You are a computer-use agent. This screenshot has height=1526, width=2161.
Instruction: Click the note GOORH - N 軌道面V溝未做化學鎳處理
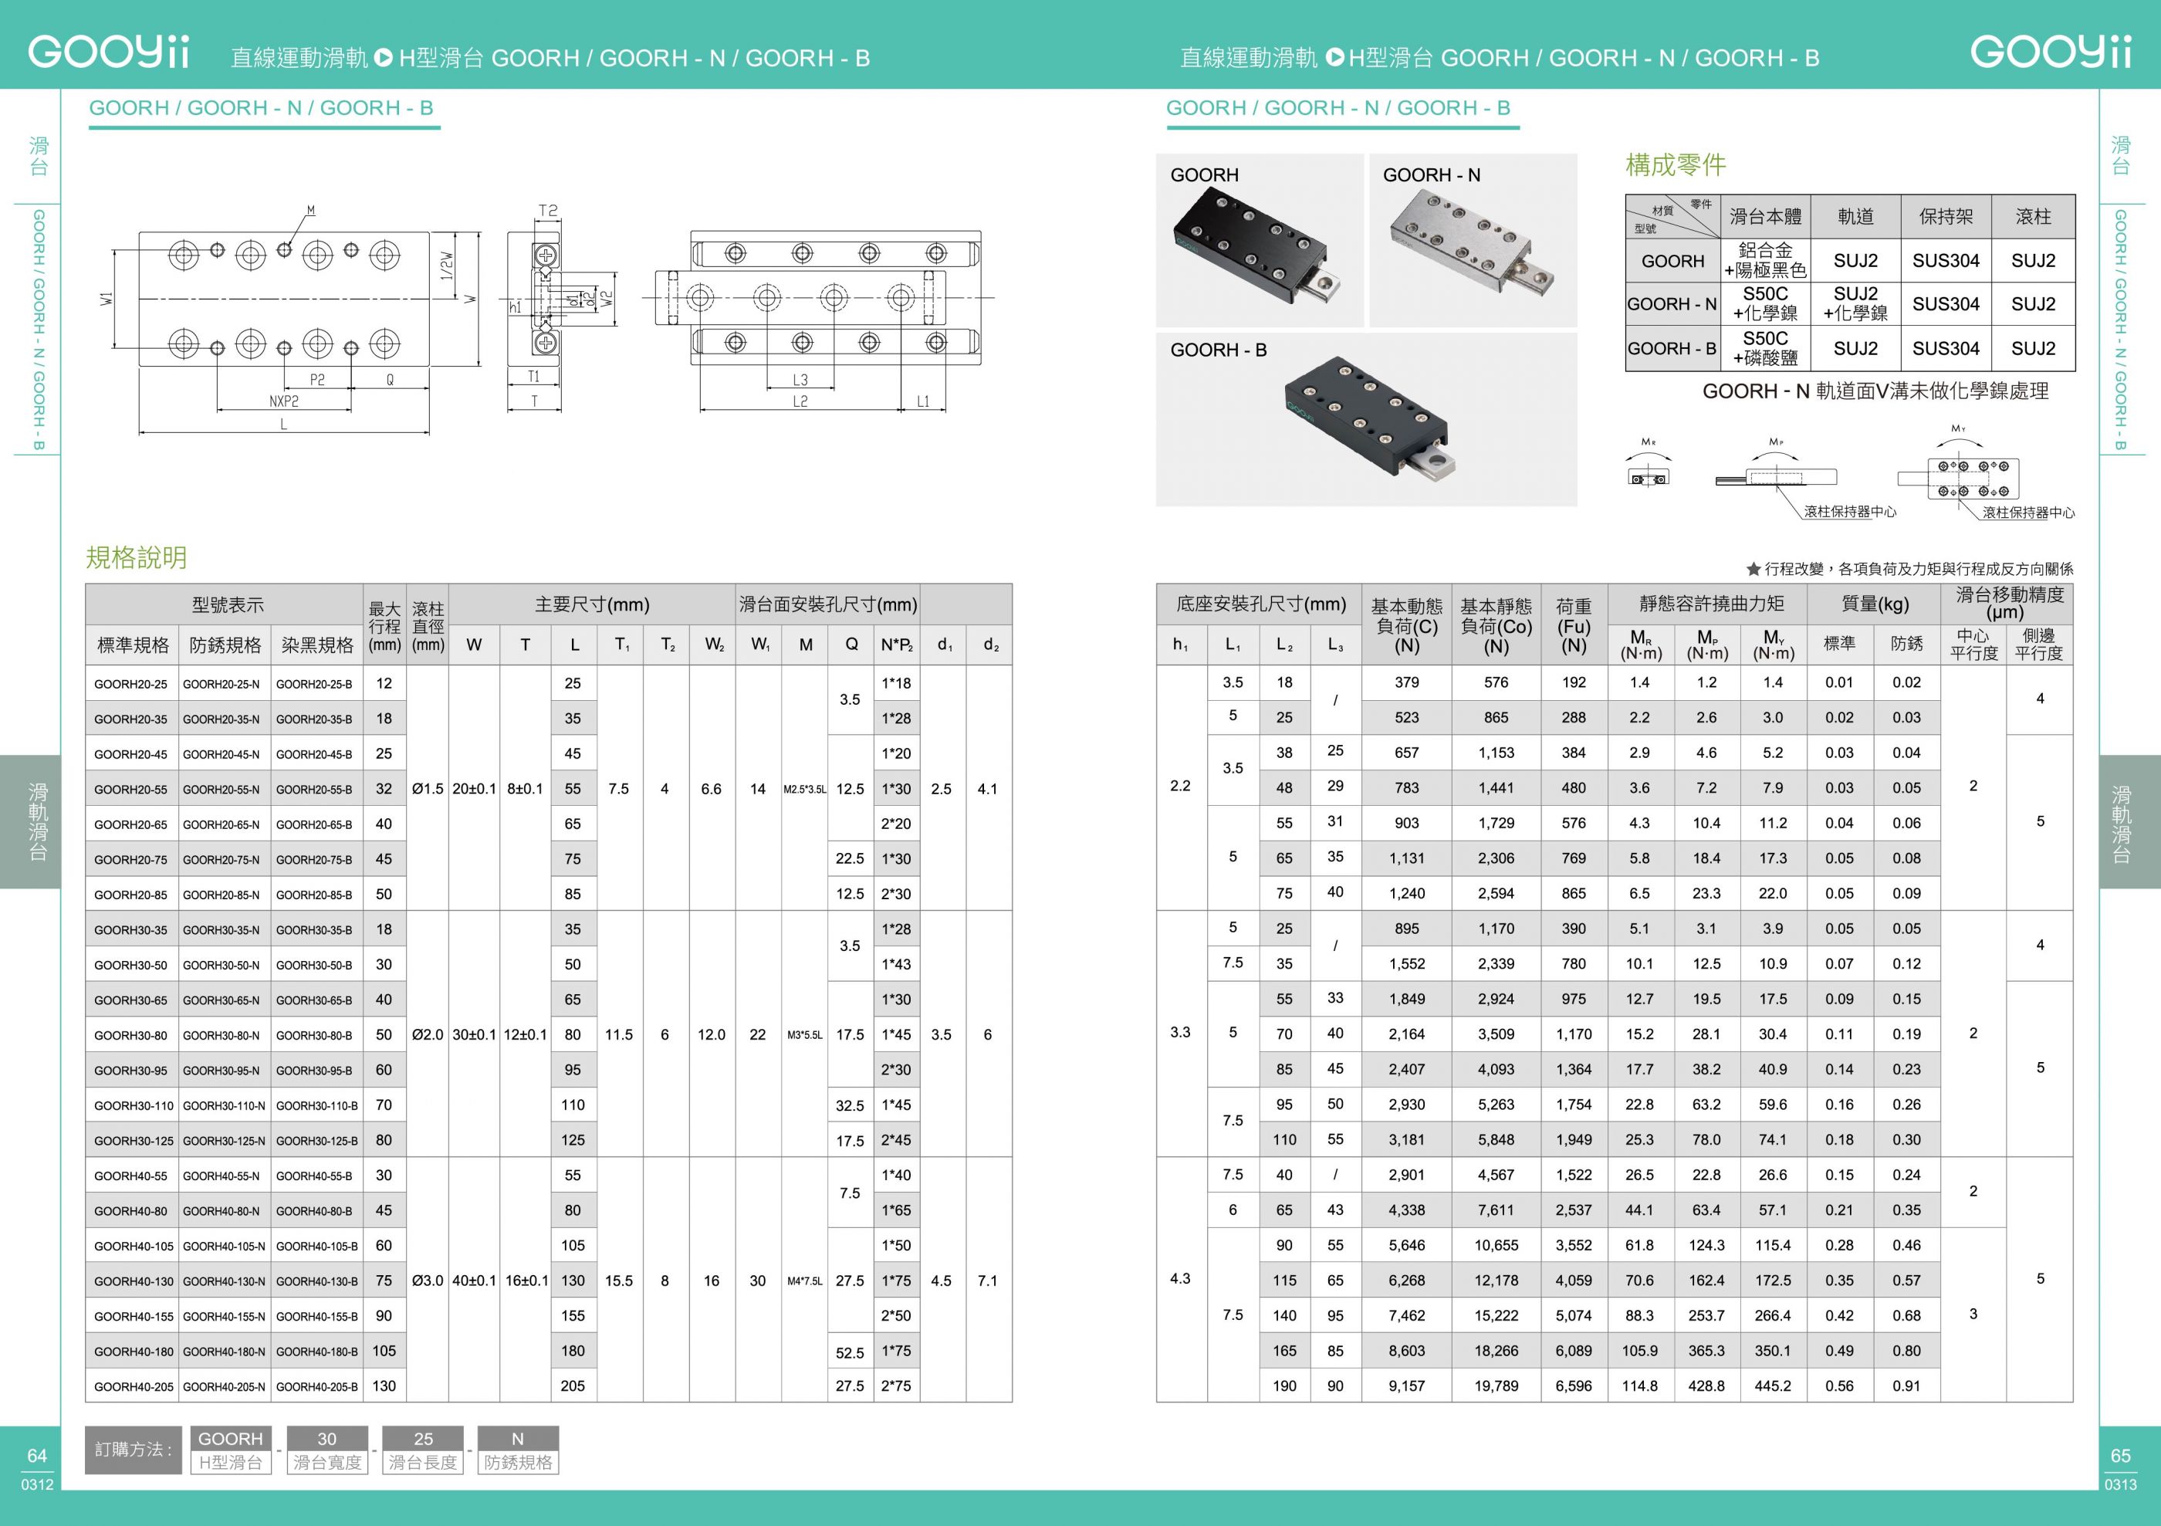pyautogui.click(x=1875, y=391)
